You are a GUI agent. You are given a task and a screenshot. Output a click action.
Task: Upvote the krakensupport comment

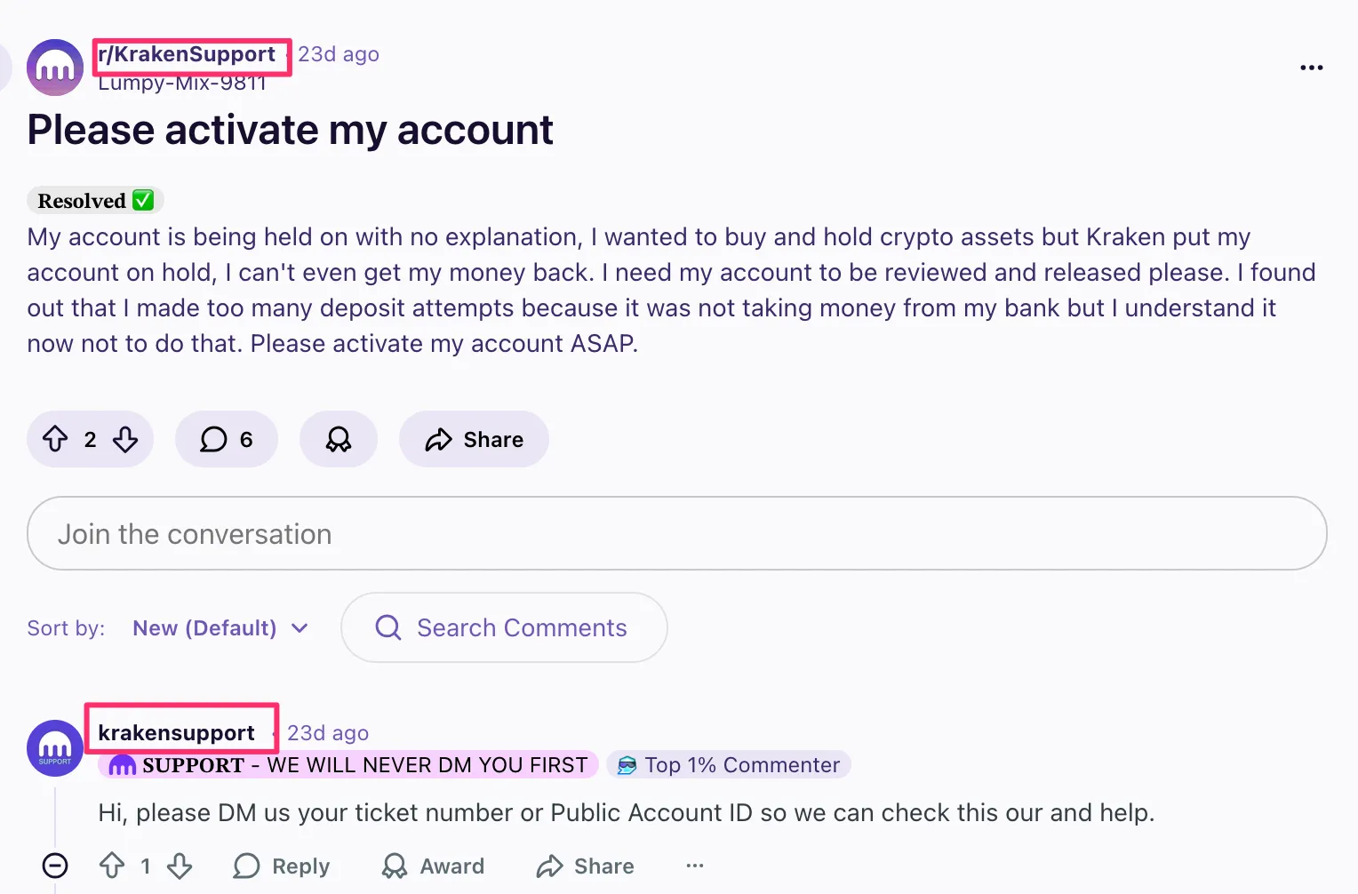112,866
